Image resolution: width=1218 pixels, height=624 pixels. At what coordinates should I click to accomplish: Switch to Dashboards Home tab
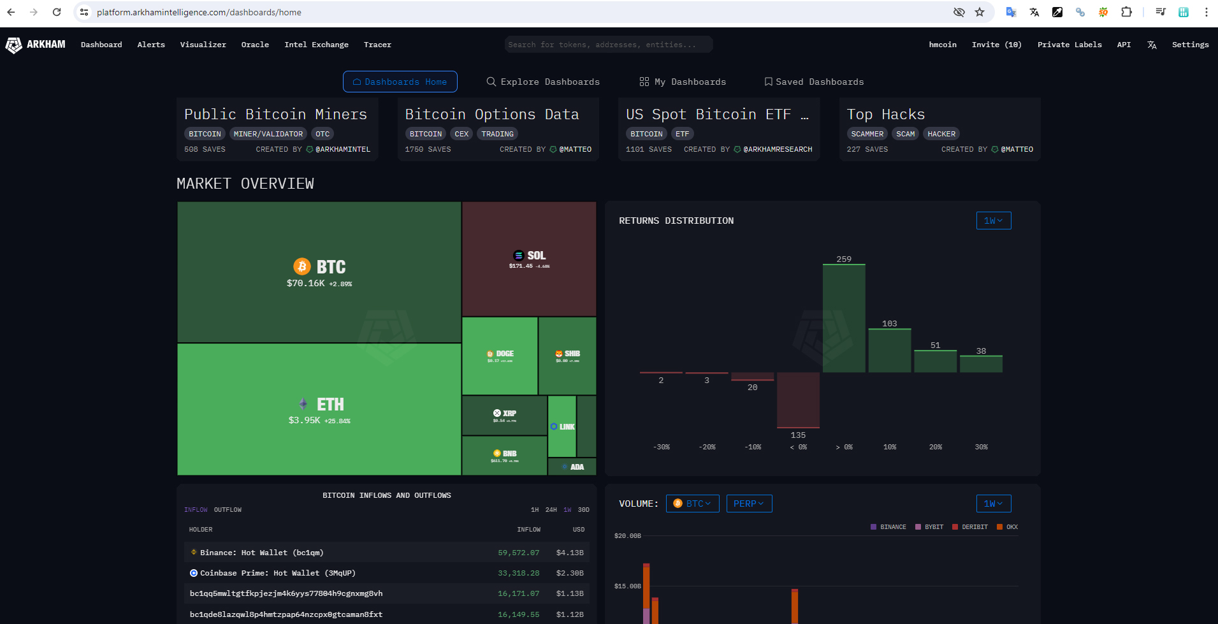pos(400,82)
